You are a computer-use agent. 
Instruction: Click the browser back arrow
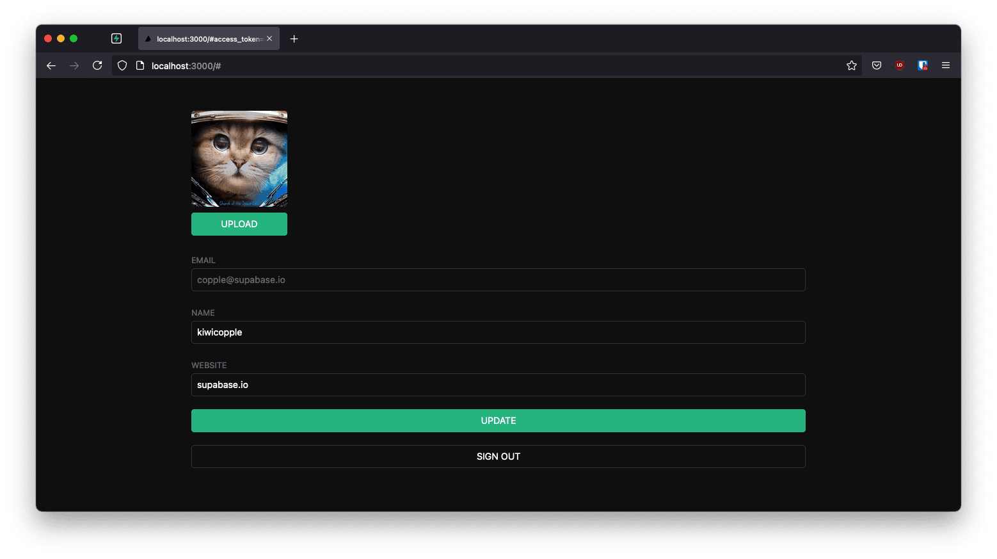(51, 66)
